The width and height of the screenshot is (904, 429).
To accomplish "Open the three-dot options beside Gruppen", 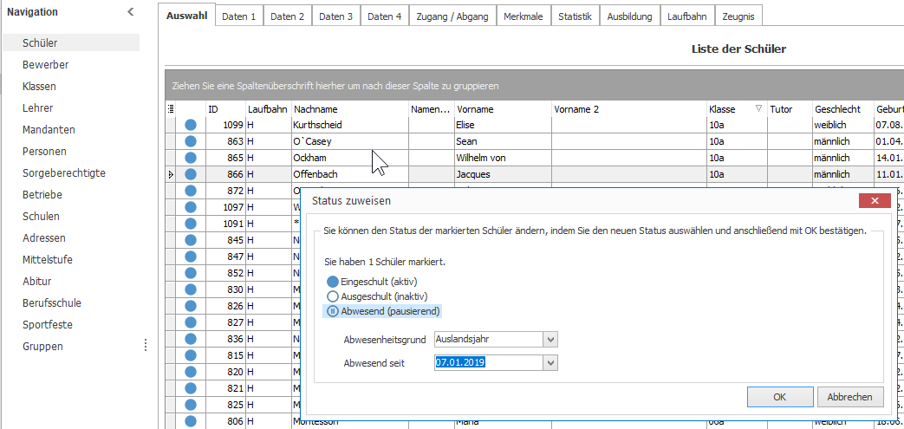I will [146, 346].
